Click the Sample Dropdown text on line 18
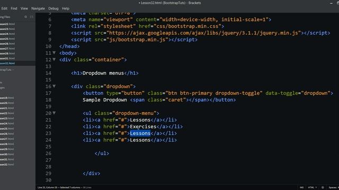 [105, 100]
